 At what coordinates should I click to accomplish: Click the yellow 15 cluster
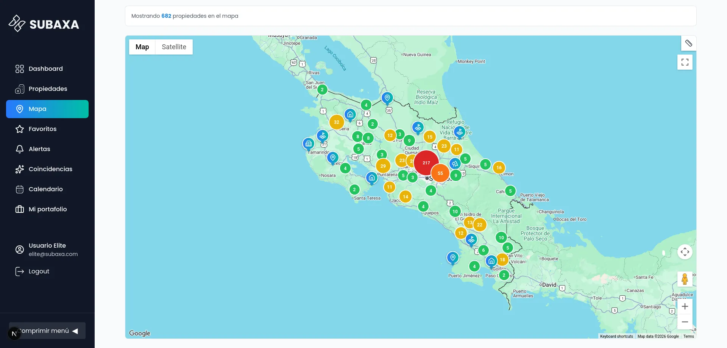point(430,137)
